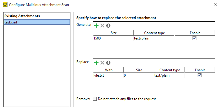Select test.xml in Existing Attachments
This screenshot has width=220, height=109.
pos(37,22)
